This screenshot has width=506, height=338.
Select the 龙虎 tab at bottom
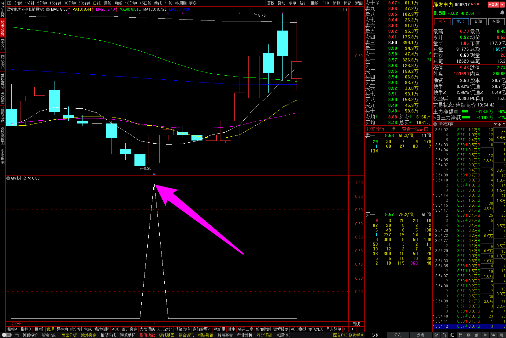pos(420,335)
